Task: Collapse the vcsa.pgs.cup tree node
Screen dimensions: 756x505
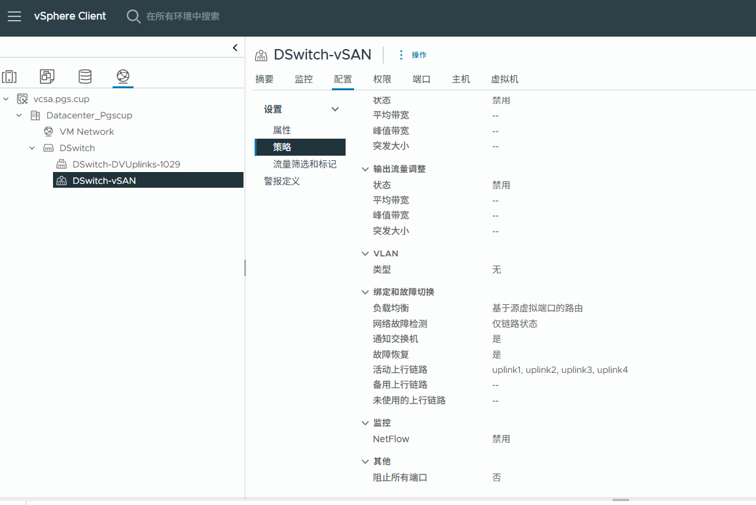Action: tap(7, 99)
